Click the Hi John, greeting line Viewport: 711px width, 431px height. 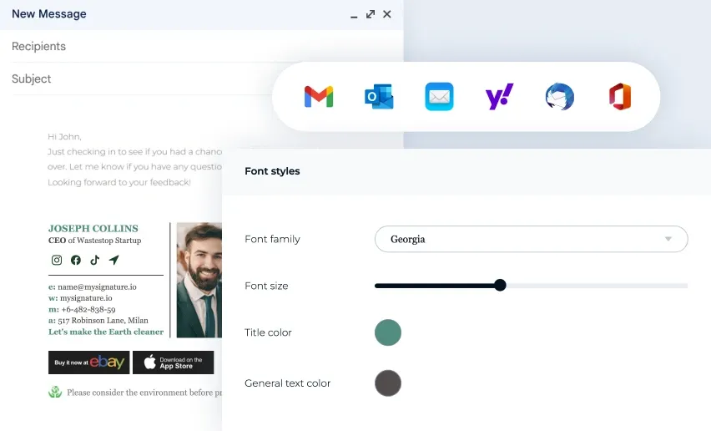point(64,136)
